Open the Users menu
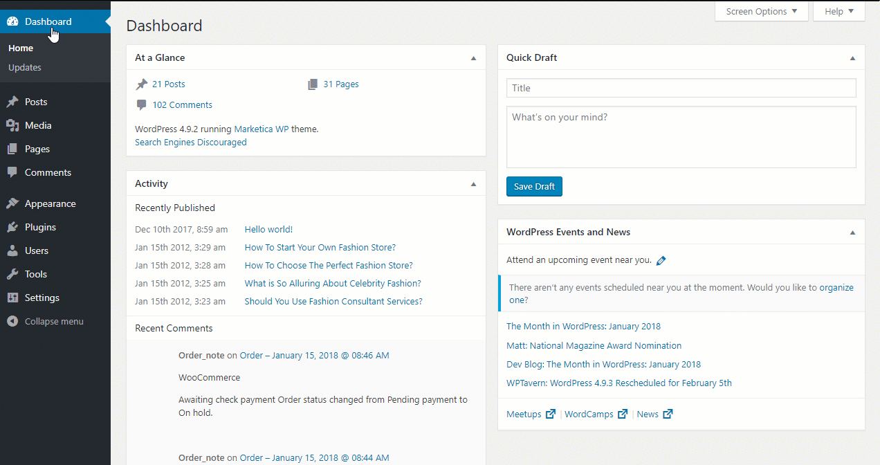 pos(55,250)
